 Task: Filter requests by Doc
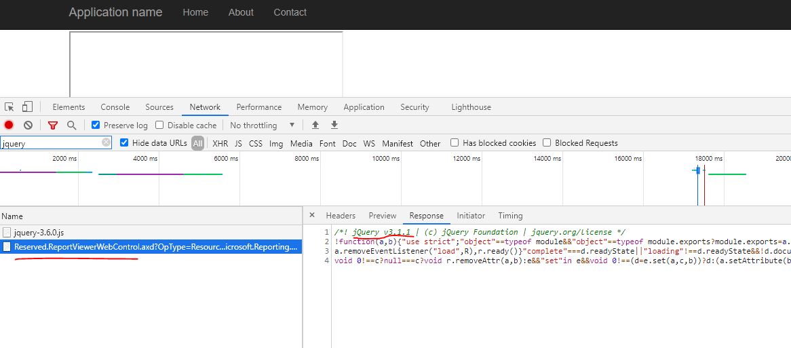pos(349,143)
